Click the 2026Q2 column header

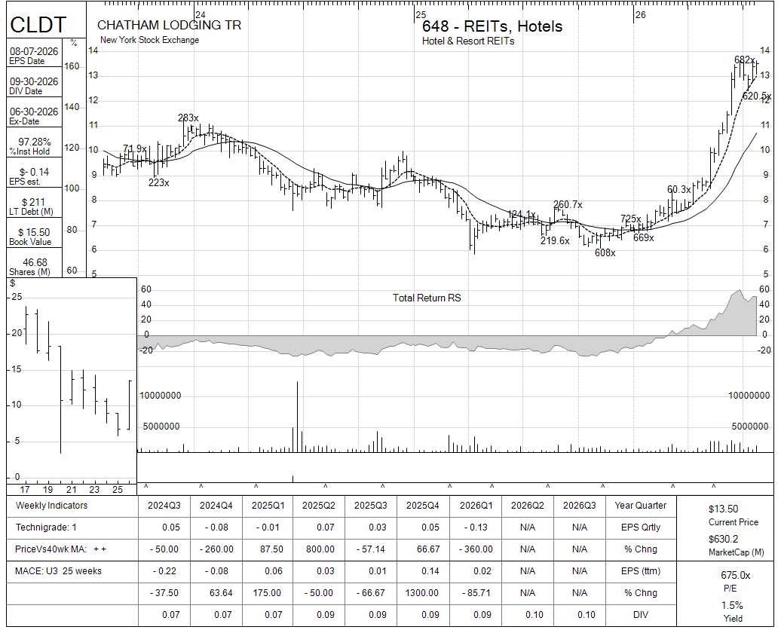[x=528, y=506]
